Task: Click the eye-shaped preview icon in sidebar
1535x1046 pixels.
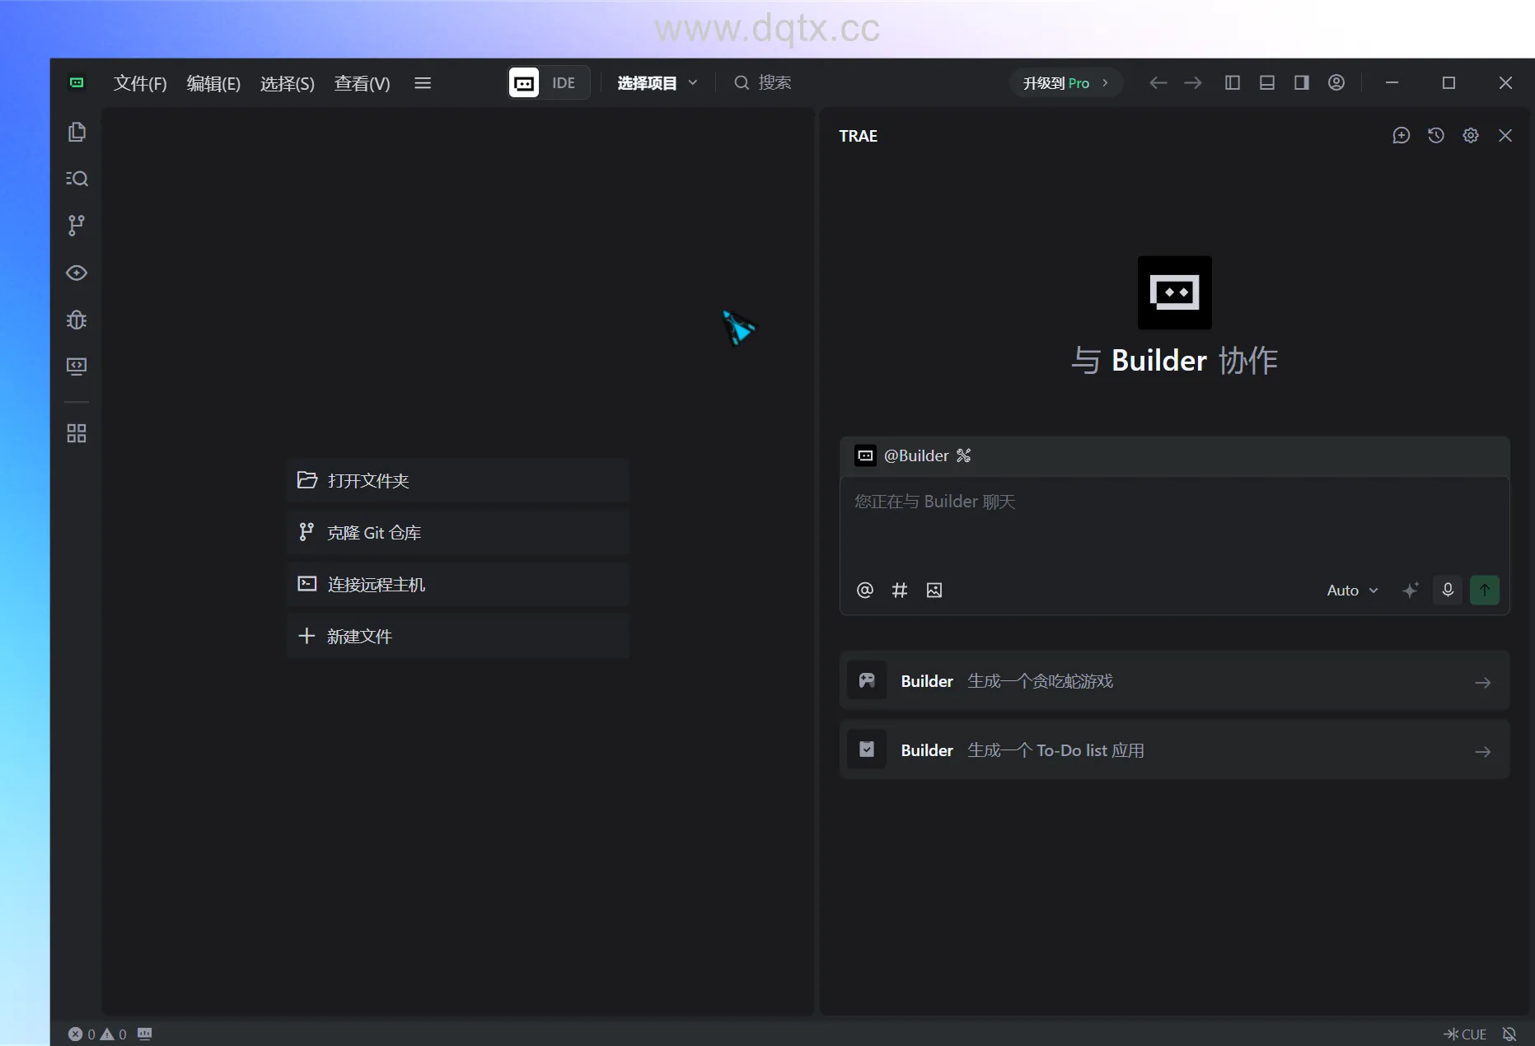Action: point(77,273)
